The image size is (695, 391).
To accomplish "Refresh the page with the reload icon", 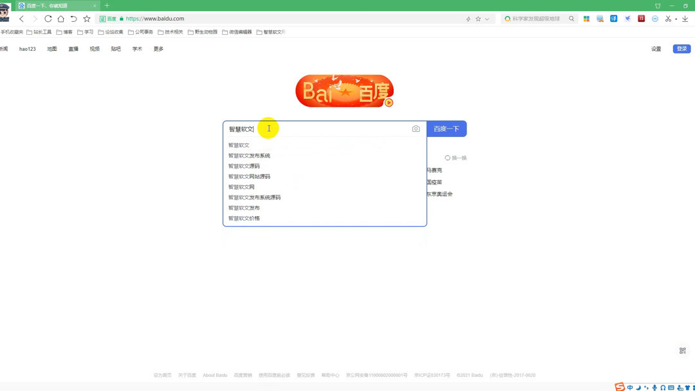I will (x=48, y=19).
